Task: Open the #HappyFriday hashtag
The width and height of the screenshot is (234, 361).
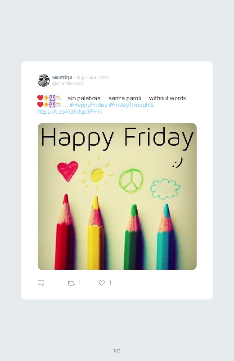Action: (88, 105)
